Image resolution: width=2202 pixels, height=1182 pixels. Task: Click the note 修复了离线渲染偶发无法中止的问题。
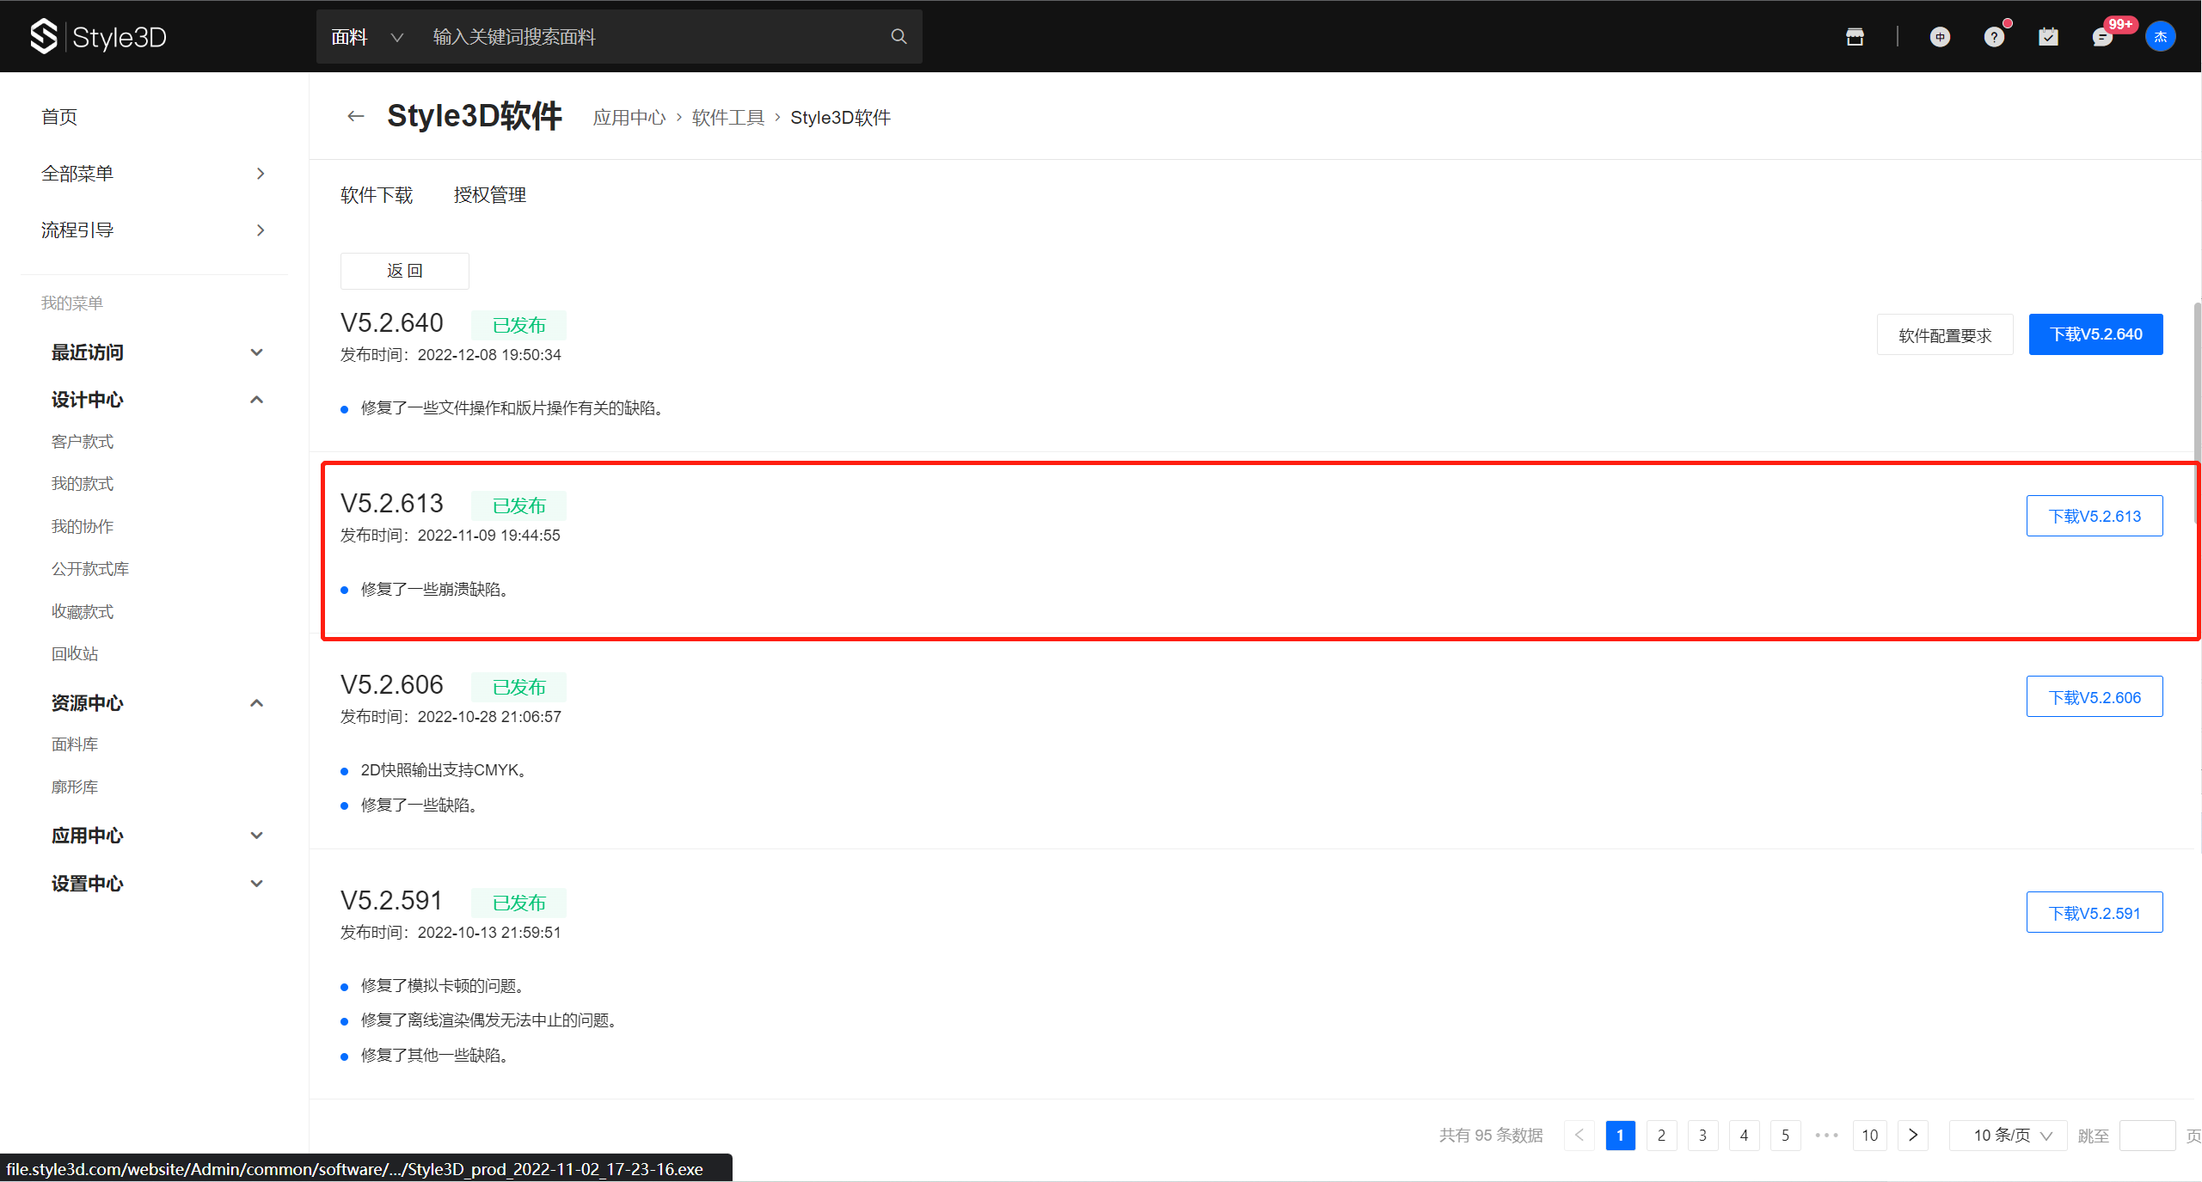(489, 1020)
